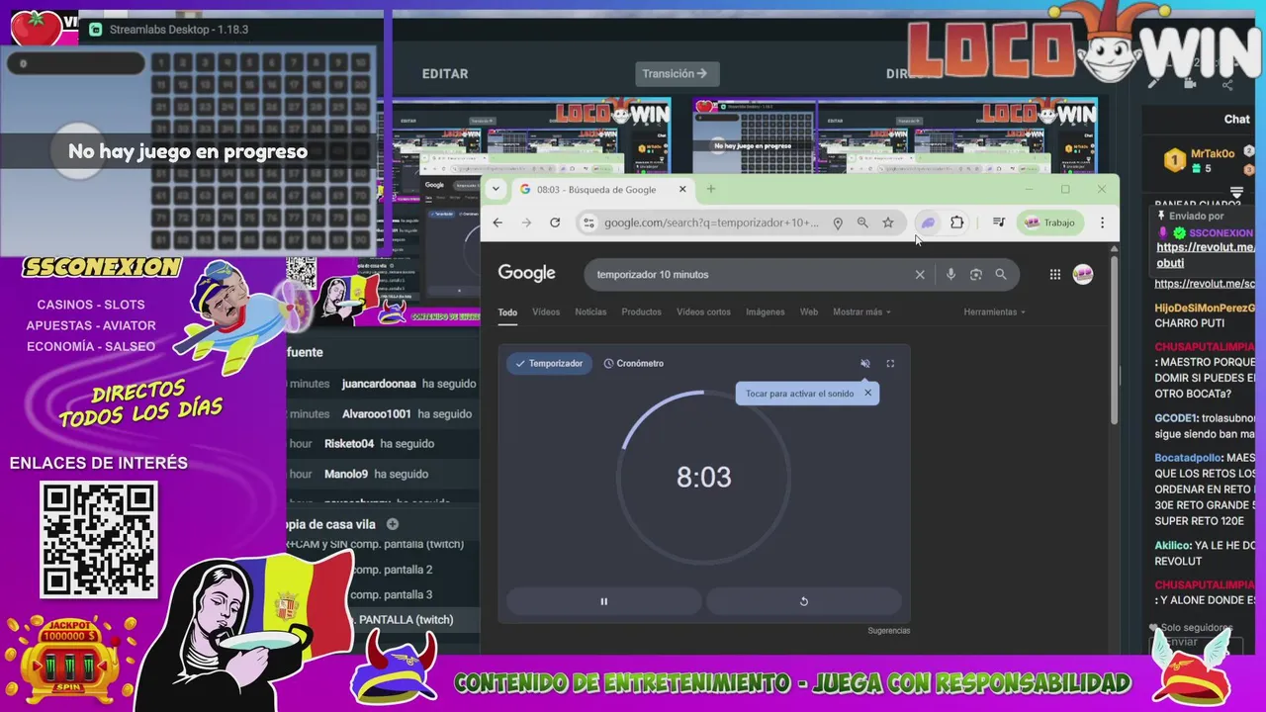The image size is (1266, 712).
Task: Click the 8:03 timer display
Action: click(x=704, y=478)
